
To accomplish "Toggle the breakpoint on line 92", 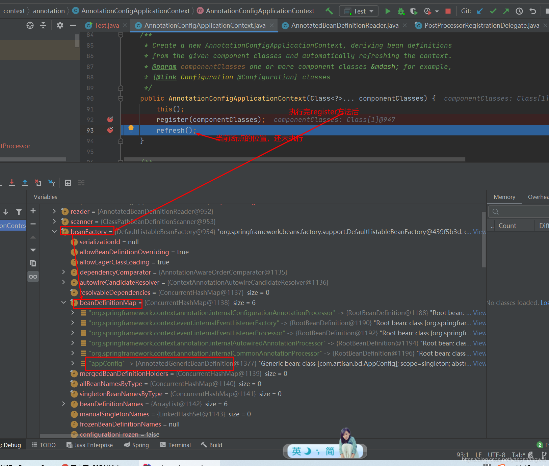I will tap(110, 120).
